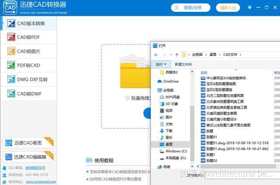Expand the chevron after CAD文件 breadcrumb
Screen dimensions: 280x185
coord(241,55)
